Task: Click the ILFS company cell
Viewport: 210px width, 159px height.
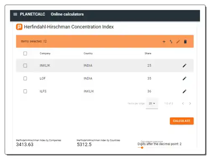Action: (43, 91)
